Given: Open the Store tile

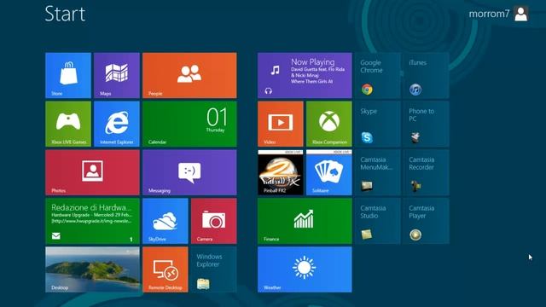Looking at the screenshot, I should pos(68,76).
